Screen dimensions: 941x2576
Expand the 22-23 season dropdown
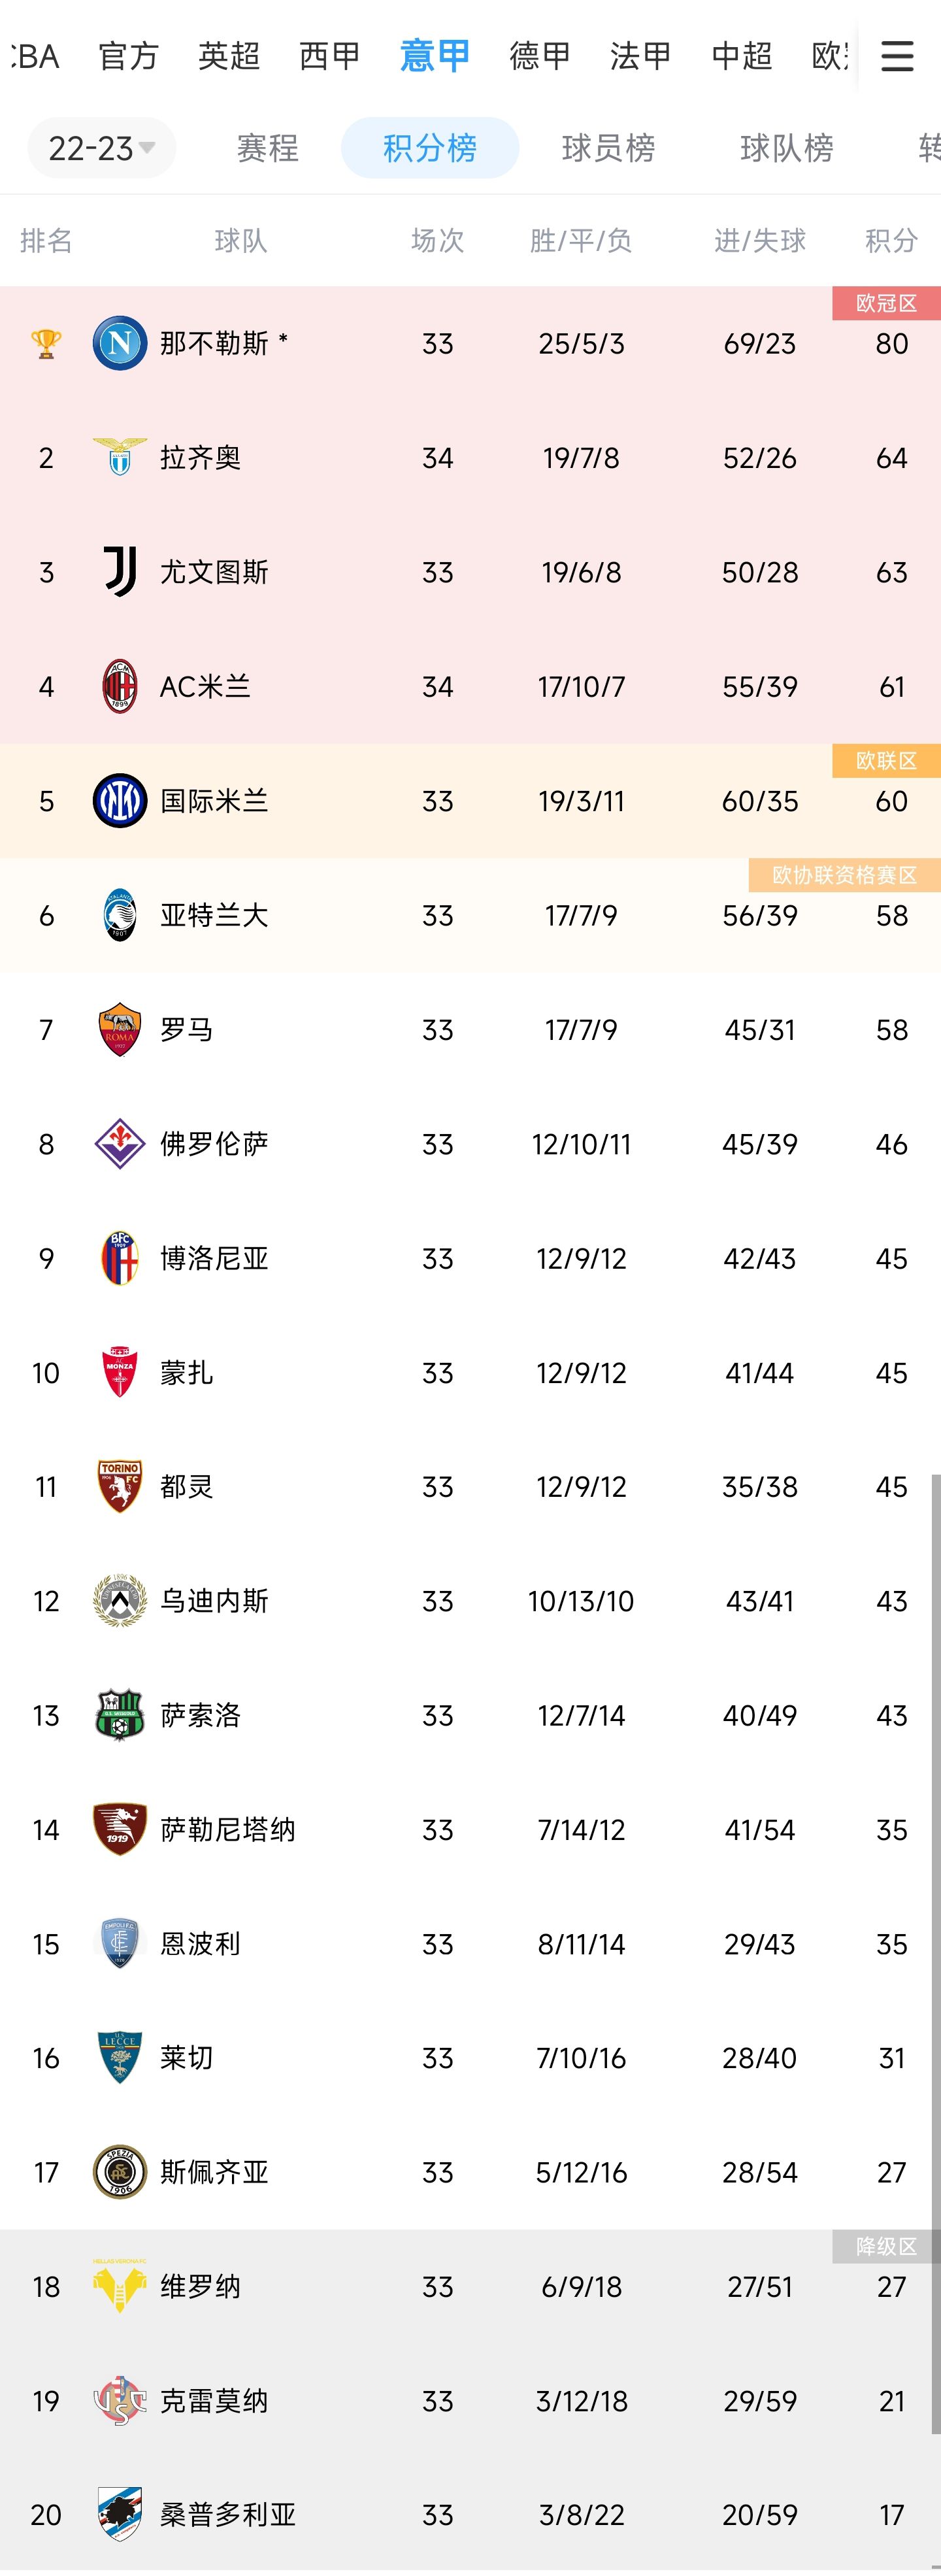101,148
